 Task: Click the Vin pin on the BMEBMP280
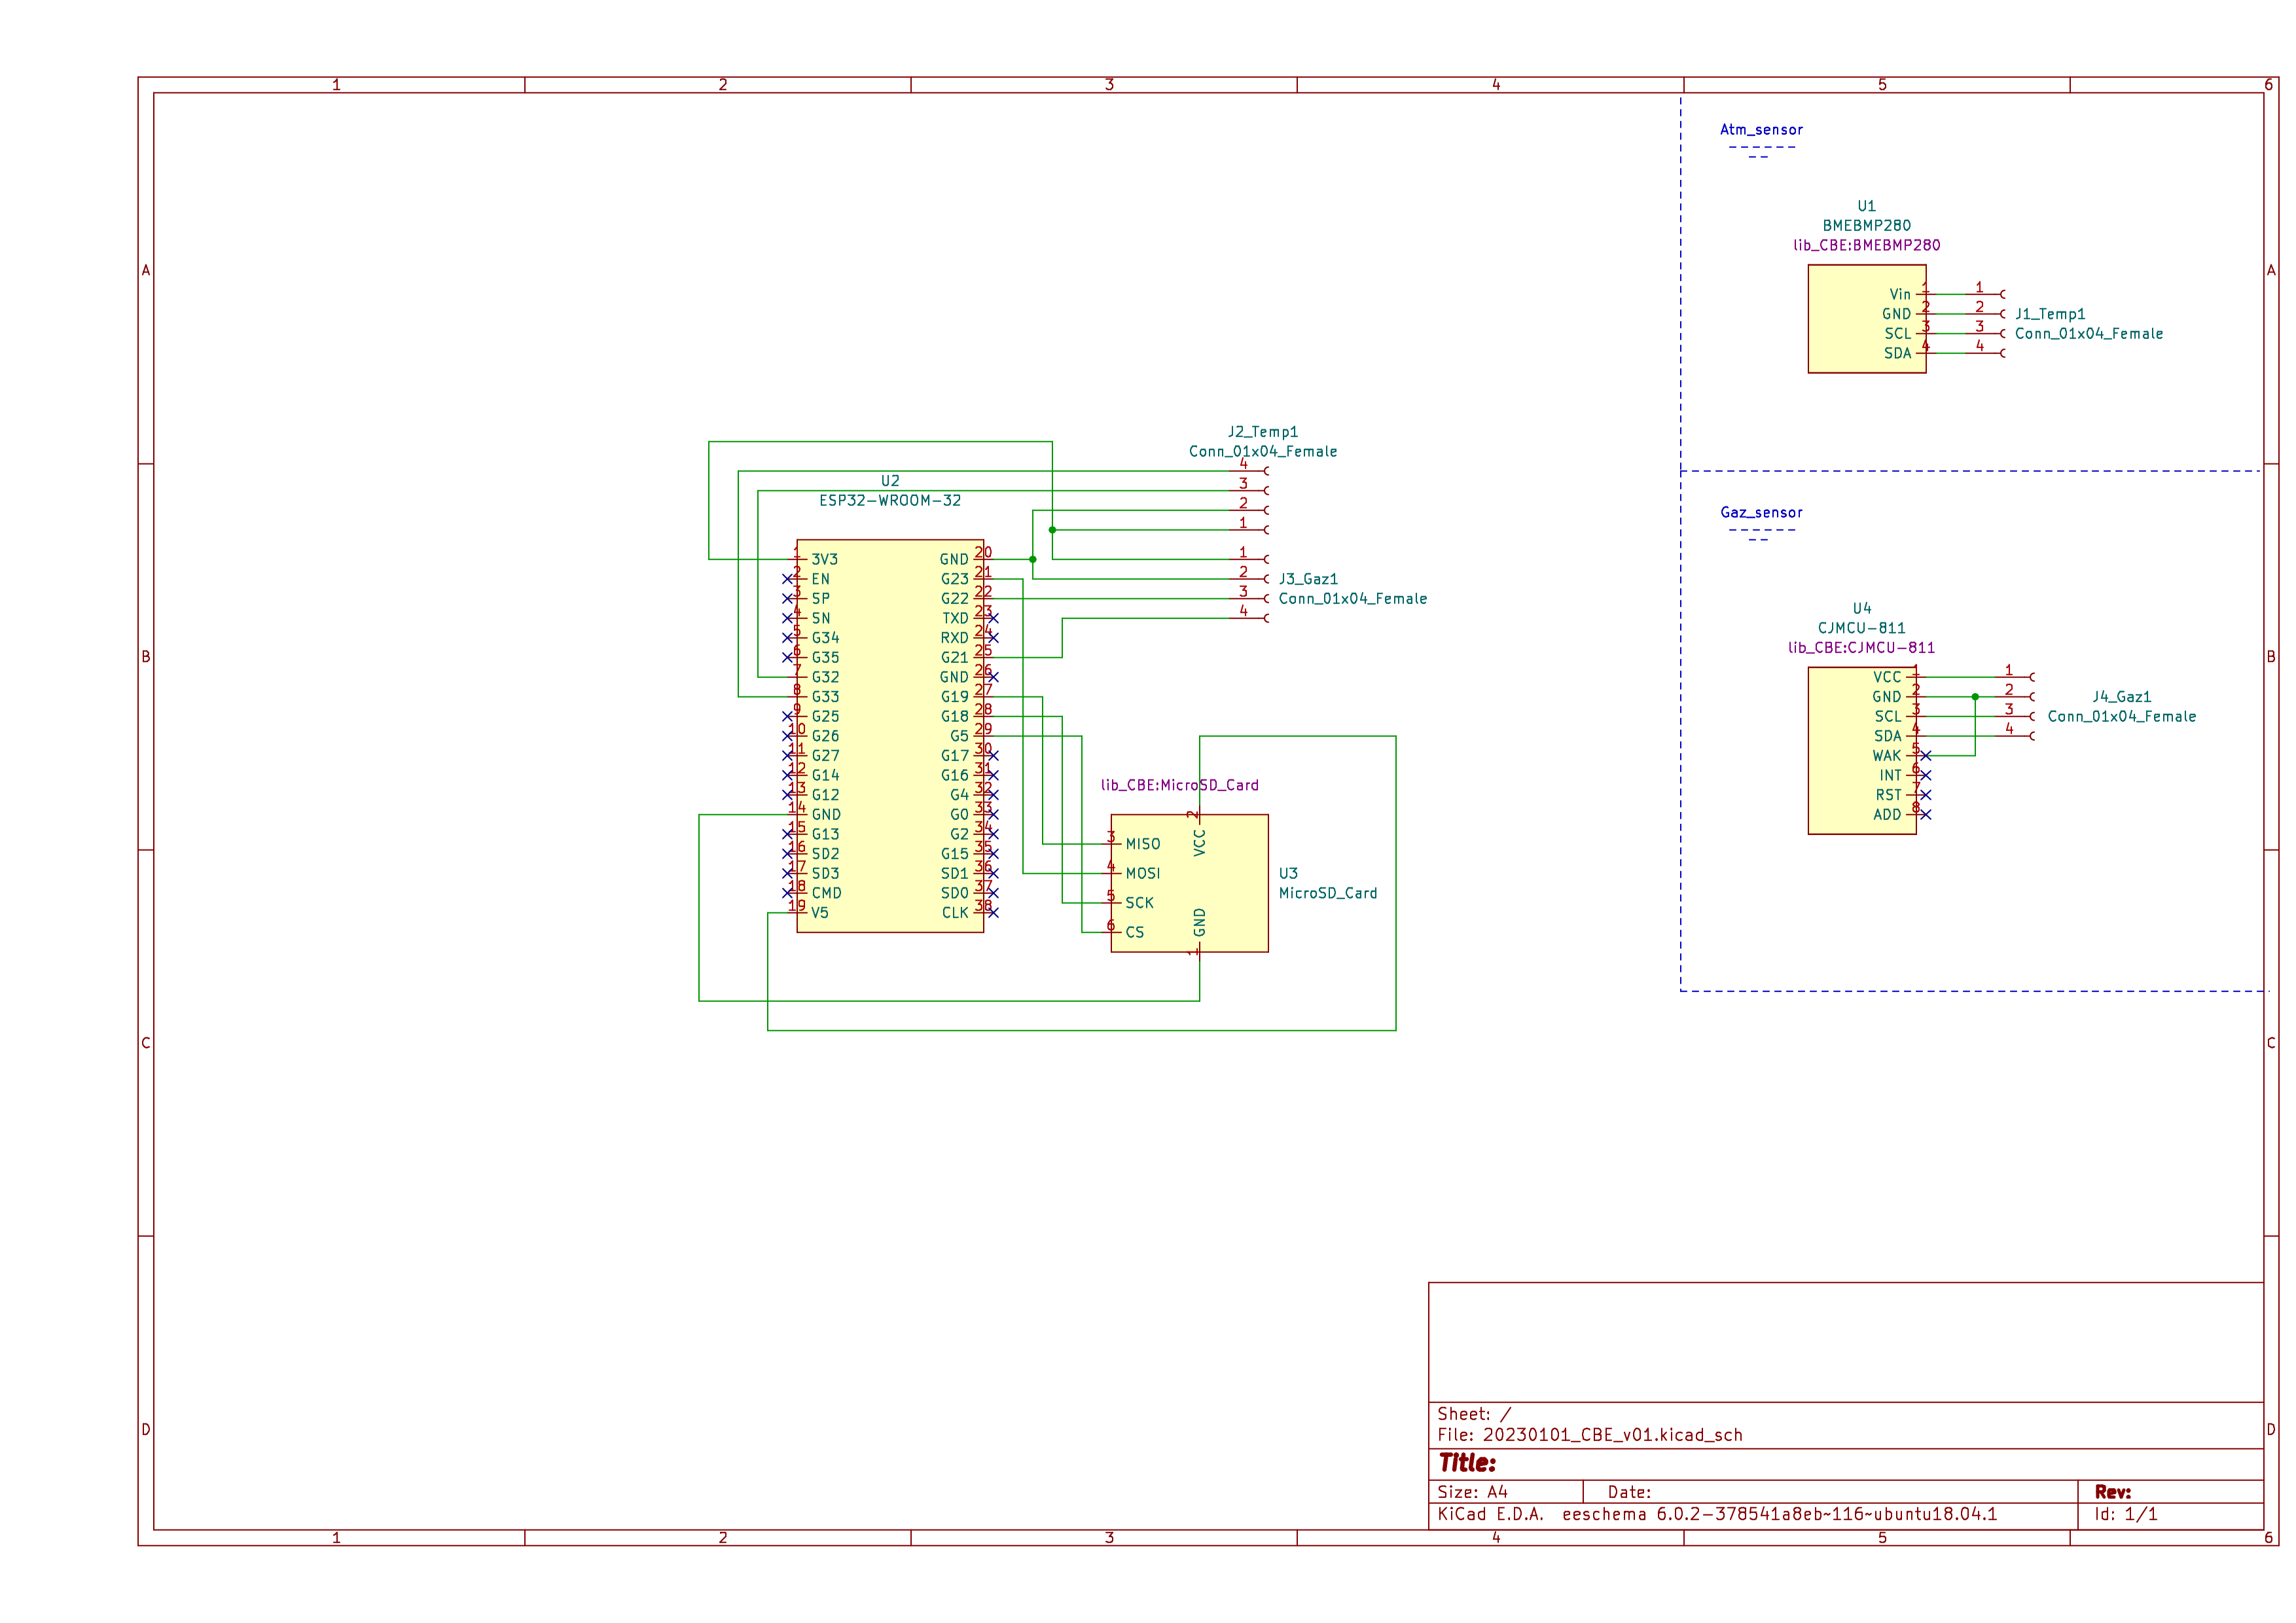tap(1899, 294)
